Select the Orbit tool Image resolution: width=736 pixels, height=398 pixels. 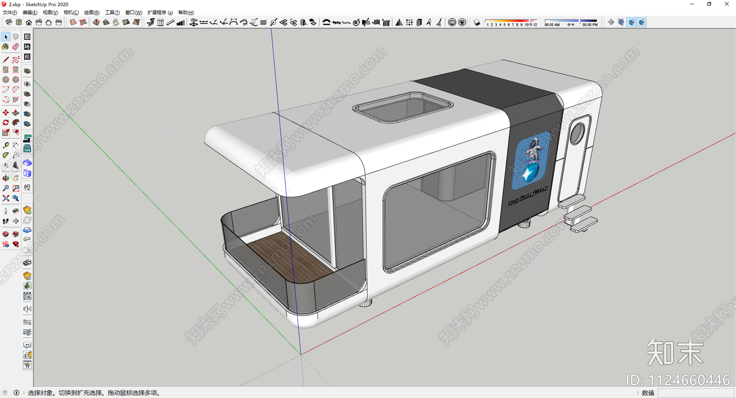click(x=6, y=178)
